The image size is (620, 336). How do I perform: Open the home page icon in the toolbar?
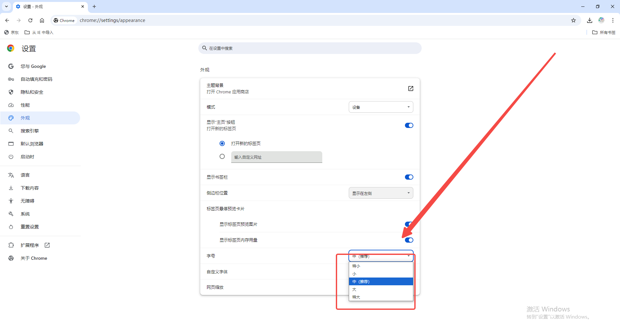42,20
